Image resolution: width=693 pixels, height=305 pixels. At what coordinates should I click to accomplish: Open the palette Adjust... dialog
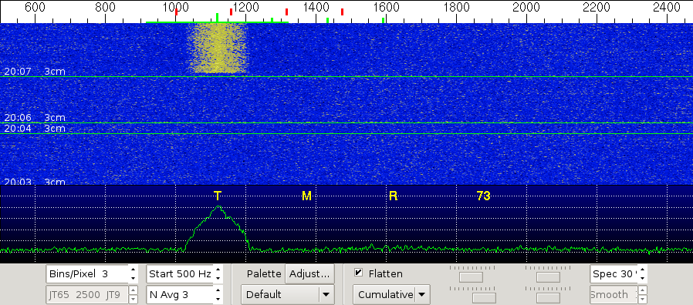309,273
